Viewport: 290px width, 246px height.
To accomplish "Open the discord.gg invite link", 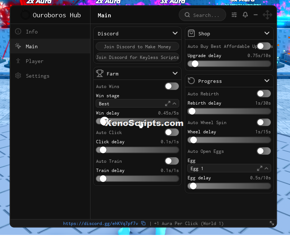I will click(100, 224).
